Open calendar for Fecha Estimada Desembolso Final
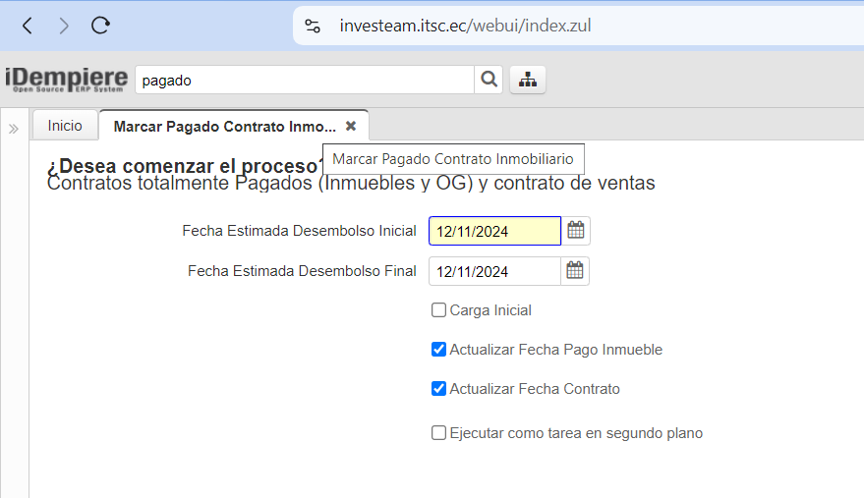The height and width of the screenshot is (498, 864). point(575,271)
